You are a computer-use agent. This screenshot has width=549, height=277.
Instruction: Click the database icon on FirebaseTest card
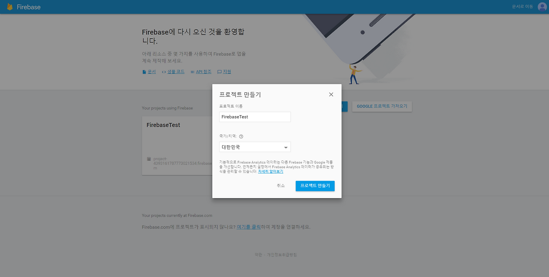[149, 159]
